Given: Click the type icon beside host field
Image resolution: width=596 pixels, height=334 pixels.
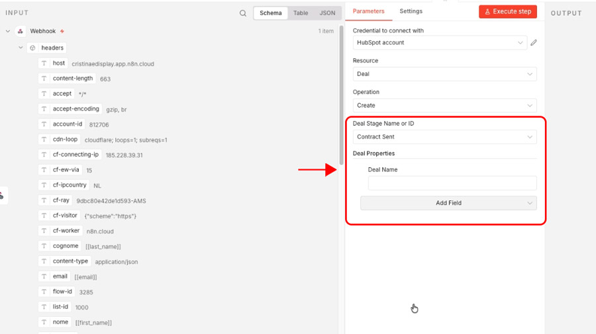Looking at the screenshot, I should [x=44, y=63].
